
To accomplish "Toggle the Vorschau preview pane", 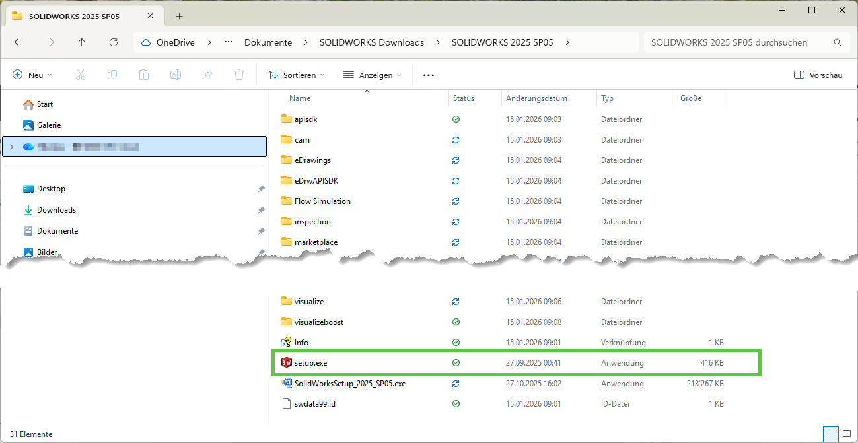I will [x=818, y=75].
